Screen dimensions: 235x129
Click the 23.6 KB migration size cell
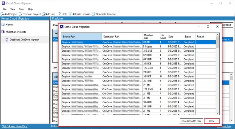151,72
